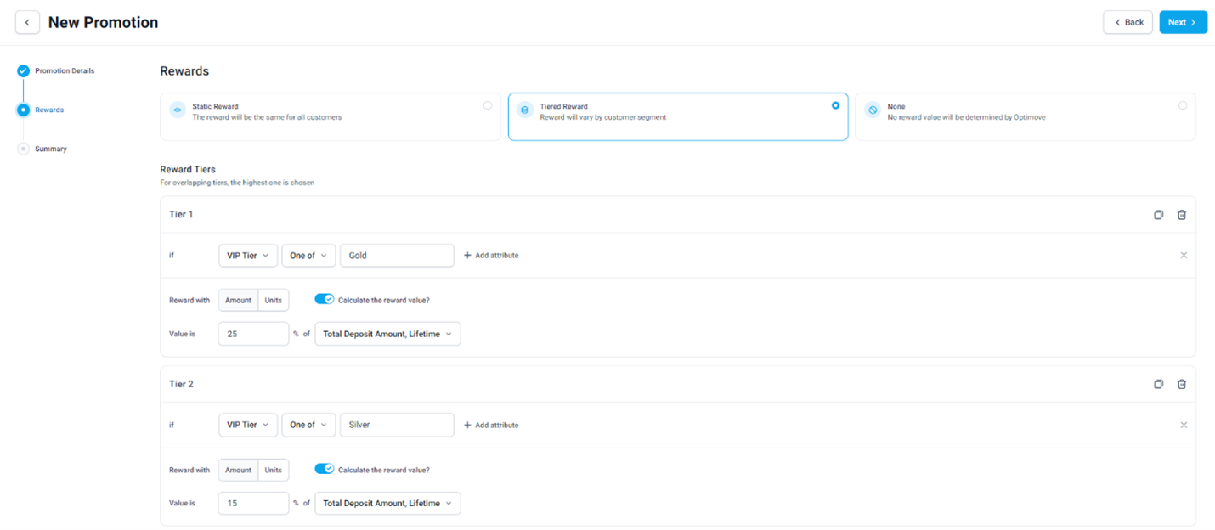1215x530 pixels.
Task: Switch Tier 1 reward to Units
Action: 273,301
